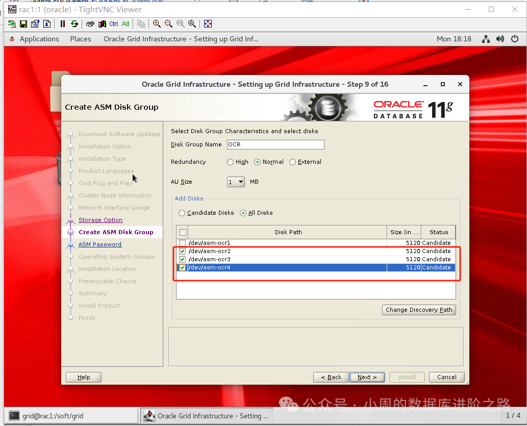The image size is (527, 426).
Task: Click the terminal icon in the taskbar
Action: (14, 416)
